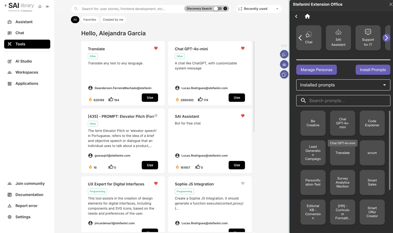Click the Search prompts field

tap(343, 101)
